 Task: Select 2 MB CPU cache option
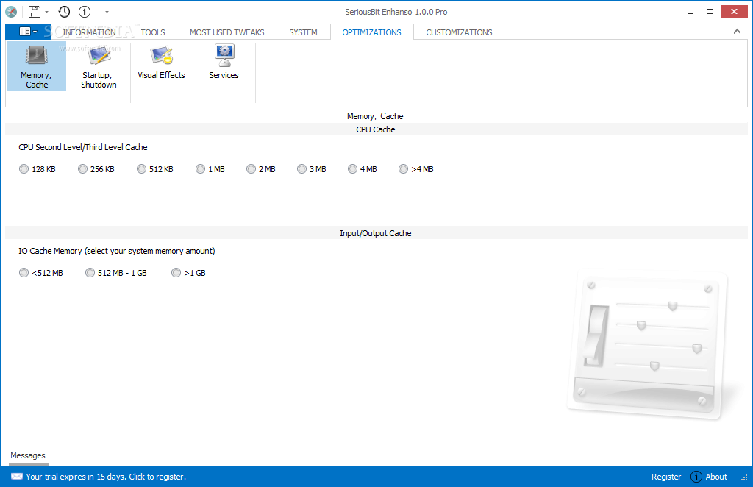click(261, 169)
